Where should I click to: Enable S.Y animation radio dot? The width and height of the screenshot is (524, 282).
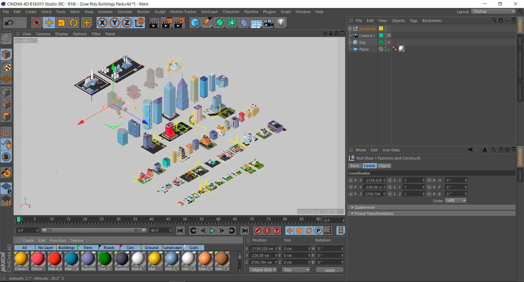click(x=390, y=187)
